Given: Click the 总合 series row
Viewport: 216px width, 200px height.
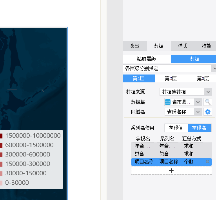Looking at the screenshot, I should 171,154.
